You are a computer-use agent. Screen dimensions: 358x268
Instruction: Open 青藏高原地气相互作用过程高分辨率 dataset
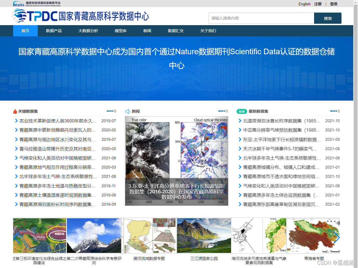58,167
